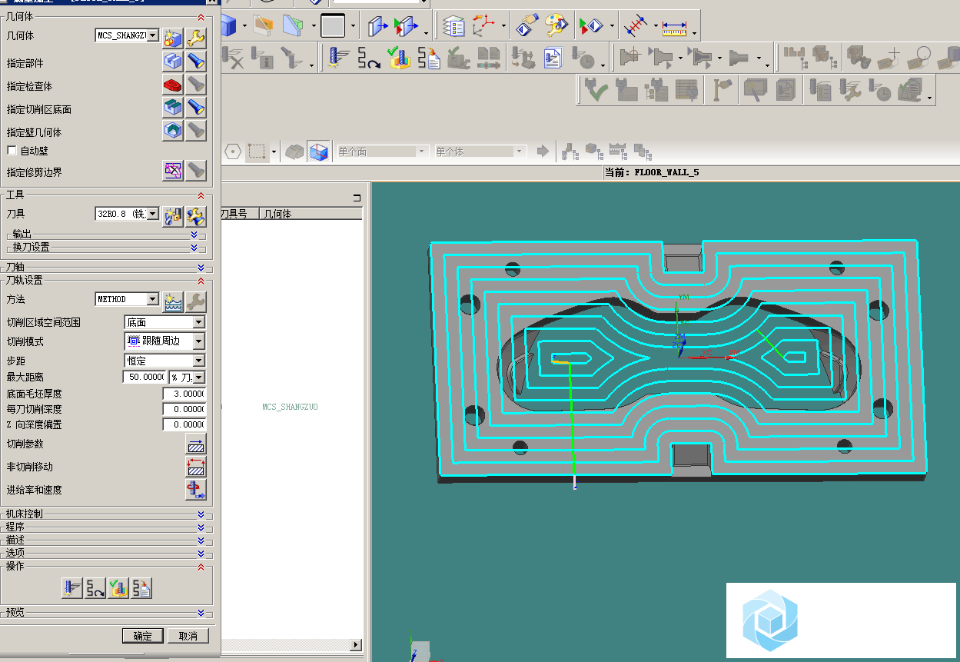Click the edit tool wrench icon

pos(196,217)
